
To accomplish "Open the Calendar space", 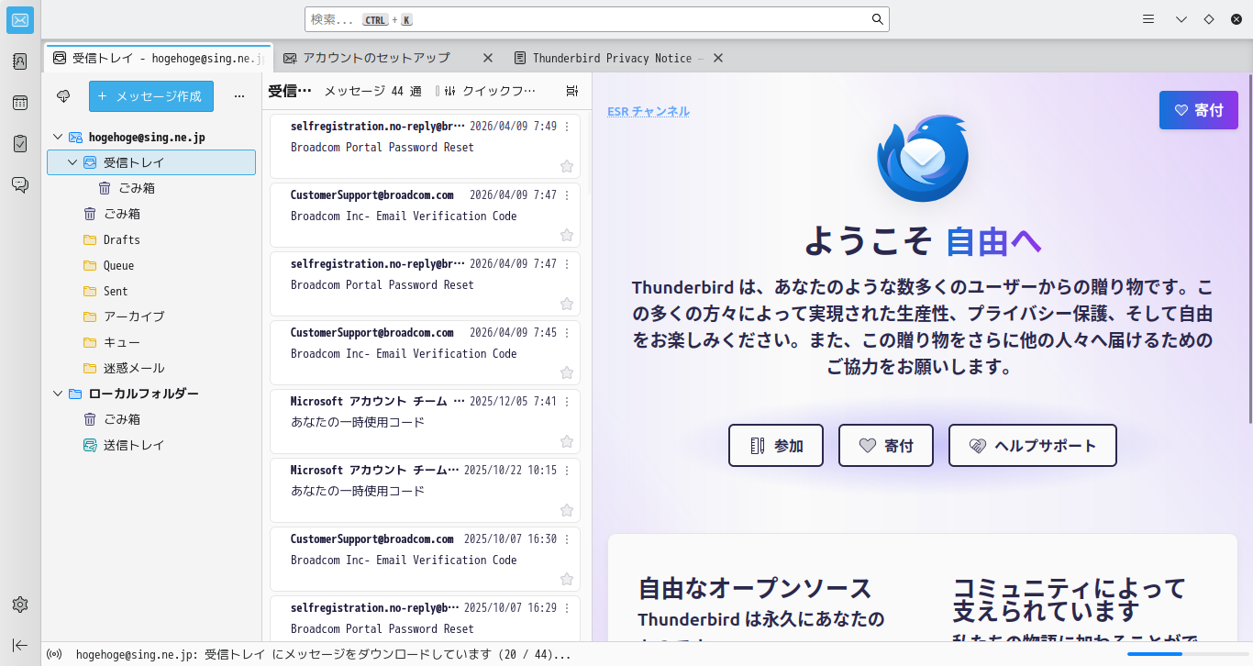I will tap(20, 103).
